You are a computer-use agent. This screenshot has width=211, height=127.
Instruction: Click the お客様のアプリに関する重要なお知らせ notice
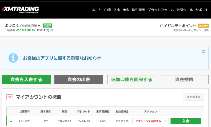62,58
